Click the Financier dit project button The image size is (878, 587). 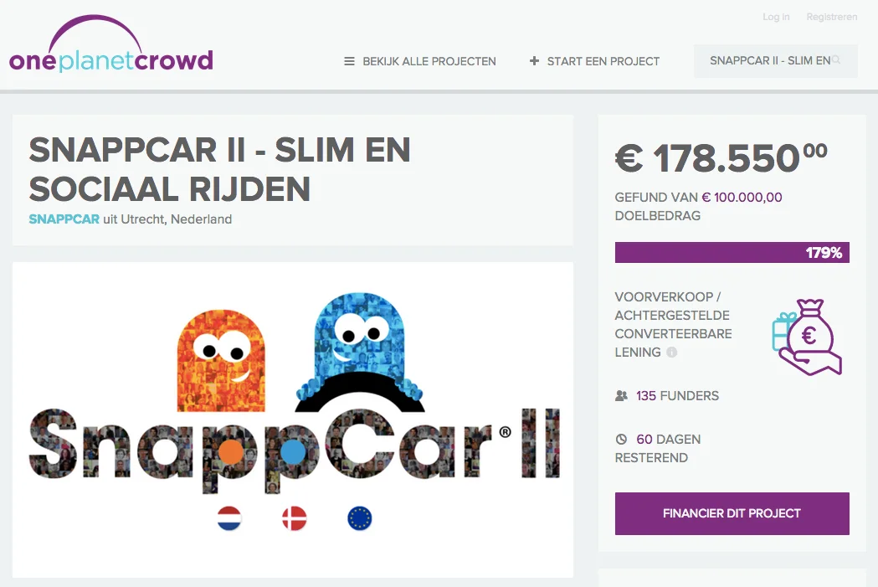[732, 513]
